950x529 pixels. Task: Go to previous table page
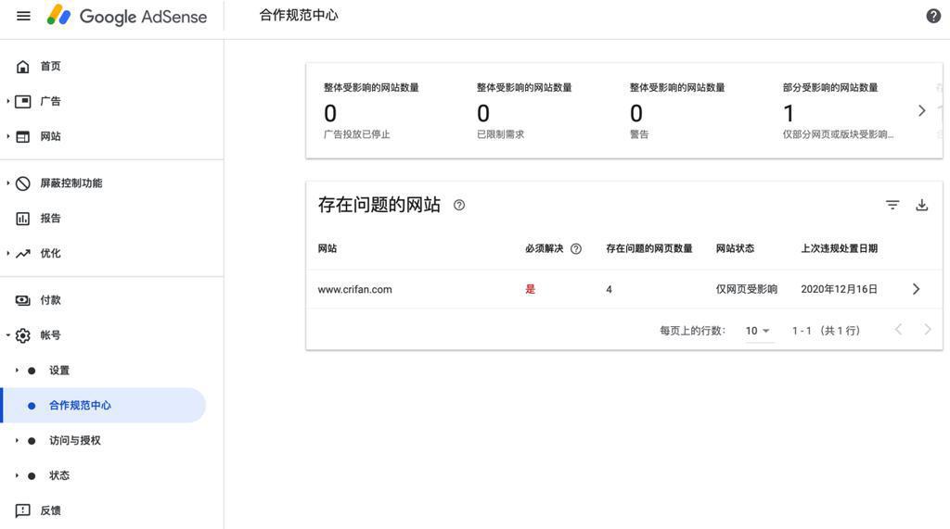tap(898, 330)
